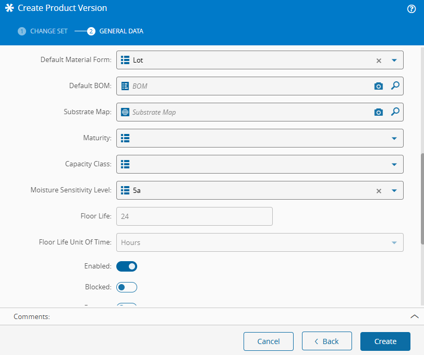The image size is (424, 355).
Task: Click the camera icon in Default BOM field
Action: click(379, 86)
